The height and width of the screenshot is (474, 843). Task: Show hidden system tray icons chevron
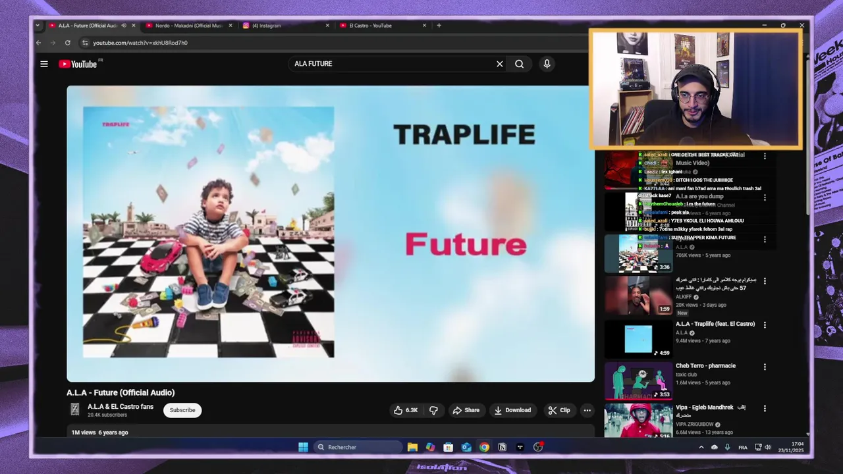tap(701, 447)
